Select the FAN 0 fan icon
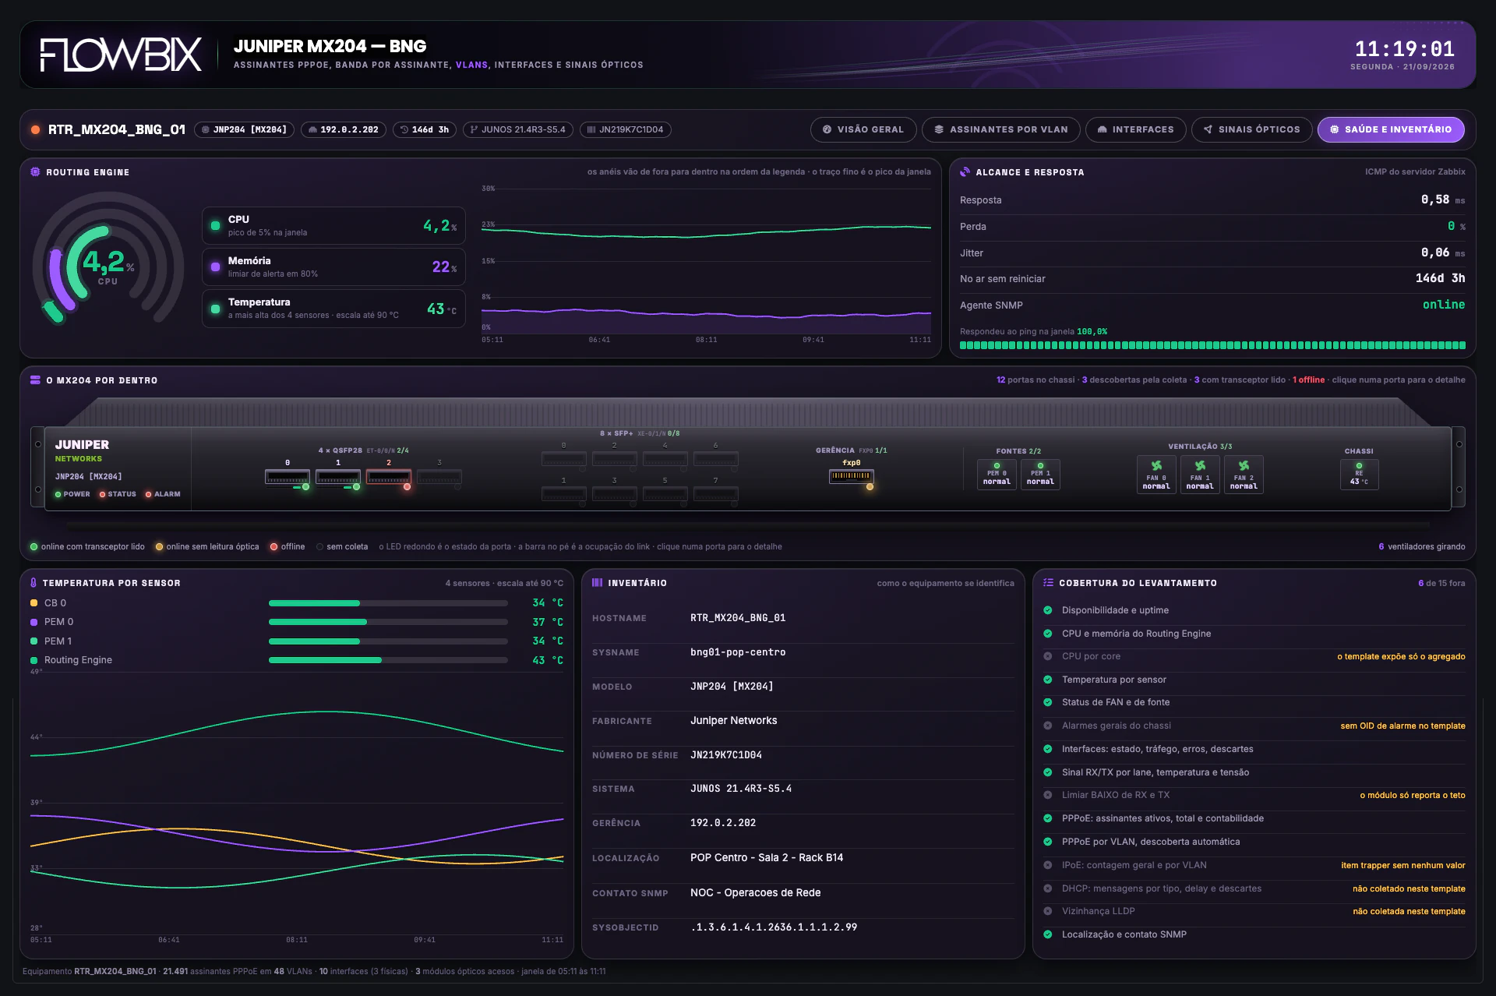1496x996 pixels. click(1156, 466)
